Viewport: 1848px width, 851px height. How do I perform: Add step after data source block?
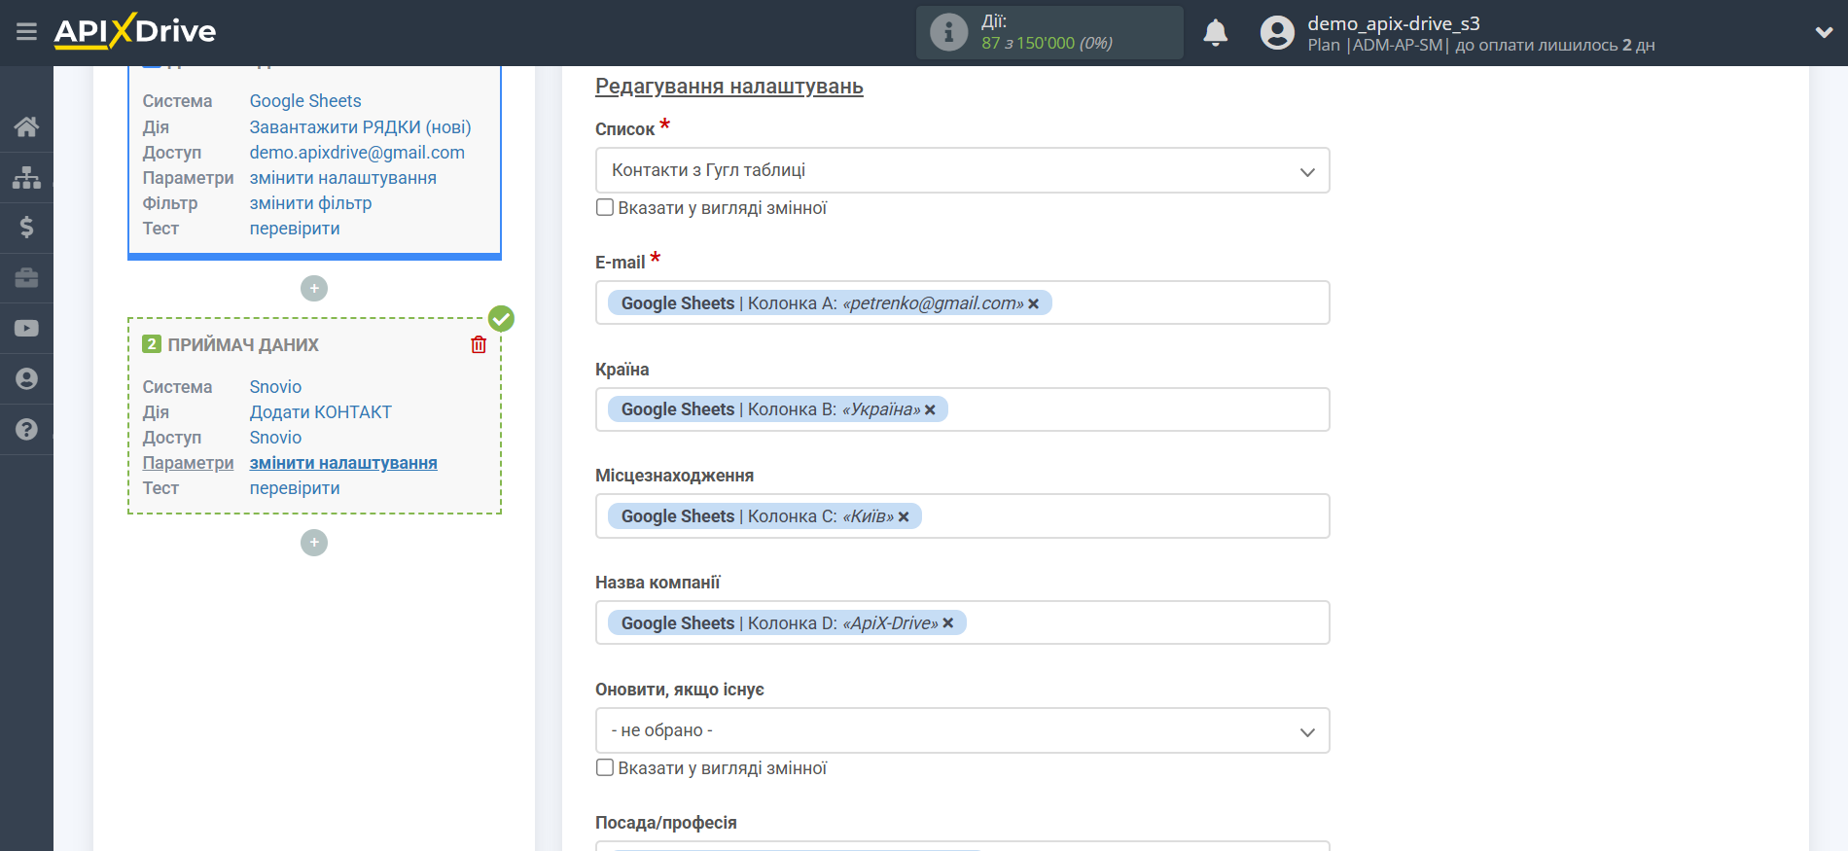tap(314, 289)
